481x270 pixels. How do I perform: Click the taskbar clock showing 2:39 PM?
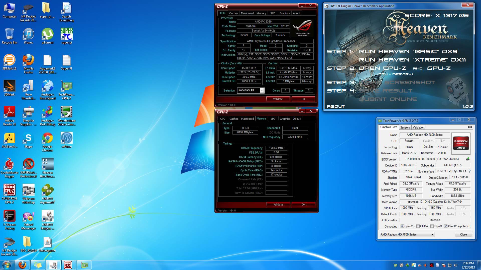click(468, 265)
